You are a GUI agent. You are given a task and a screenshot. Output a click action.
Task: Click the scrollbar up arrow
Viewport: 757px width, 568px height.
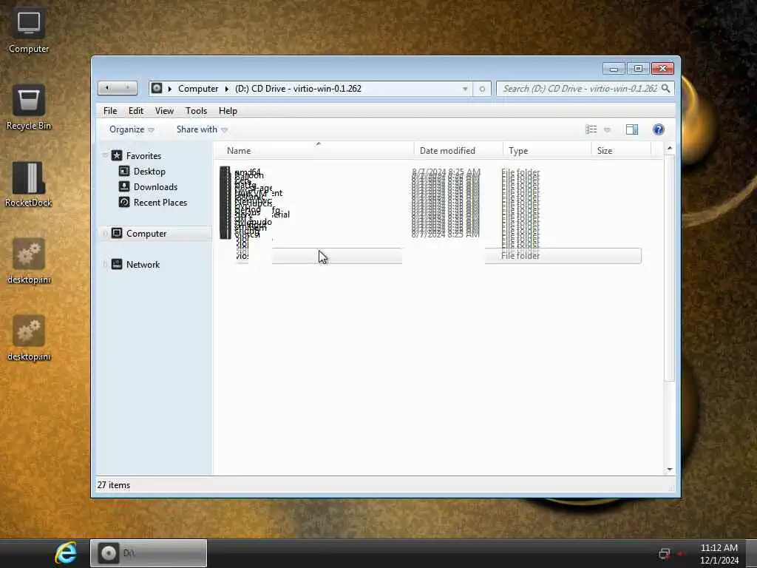(x=670, y=148)
